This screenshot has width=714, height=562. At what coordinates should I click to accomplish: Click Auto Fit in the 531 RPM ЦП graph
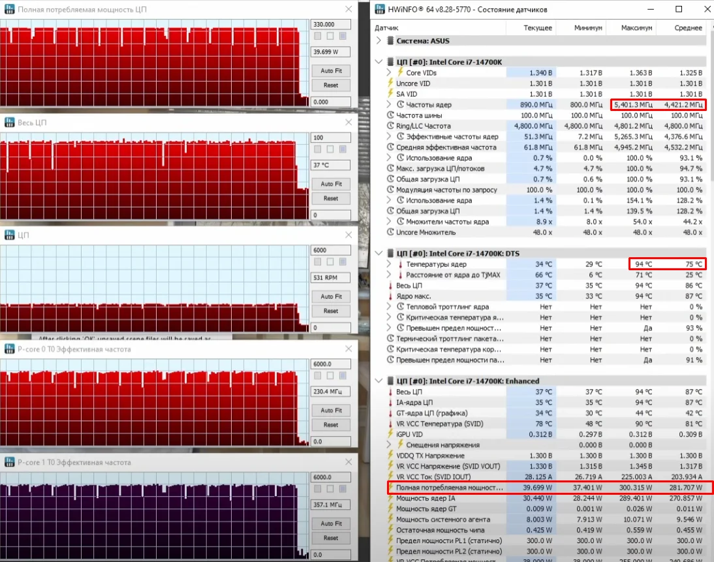pos(331,296)
